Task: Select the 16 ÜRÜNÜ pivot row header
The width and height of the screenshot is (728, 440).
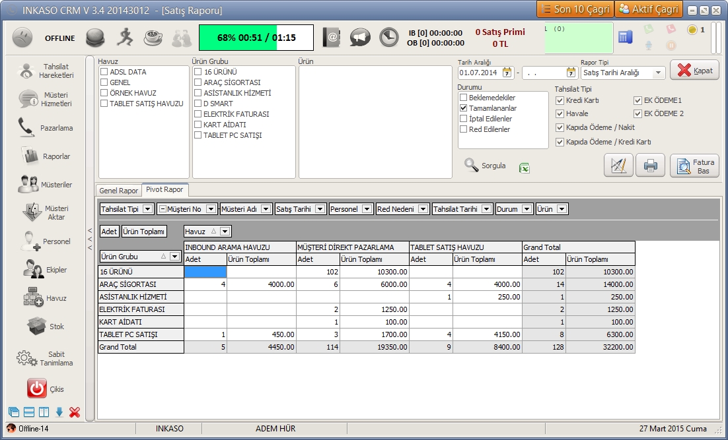Action: (141, 272)
